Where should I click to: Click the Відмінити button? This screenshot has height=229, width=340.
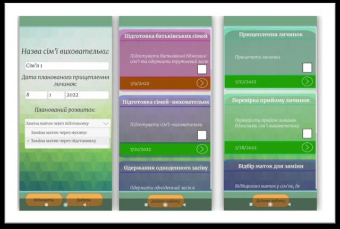[x=44, y=200]
